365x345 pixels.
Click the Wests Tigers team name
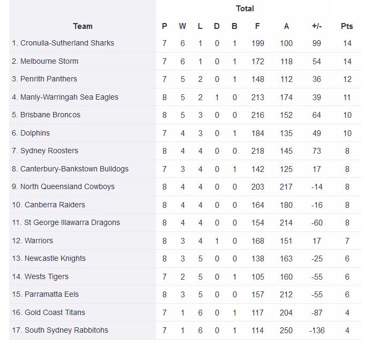[x=47, y=276]
